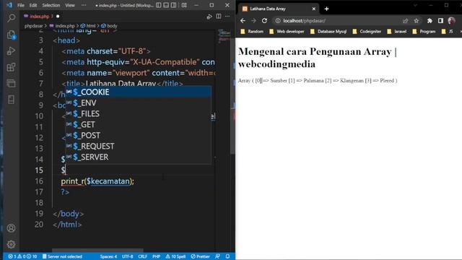Close unsaved index.php tab via dot
The image size is (462, 260).
58,16
